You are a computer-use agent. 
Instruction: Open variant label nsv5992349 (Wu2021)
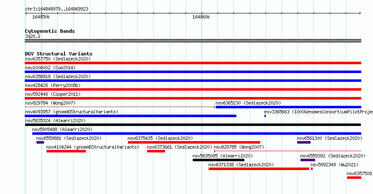(x=334, y=165)
